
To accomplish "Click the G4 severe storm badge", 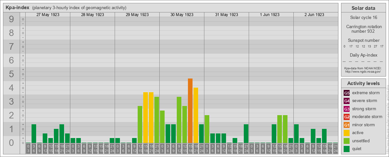I will click(347, 101).
